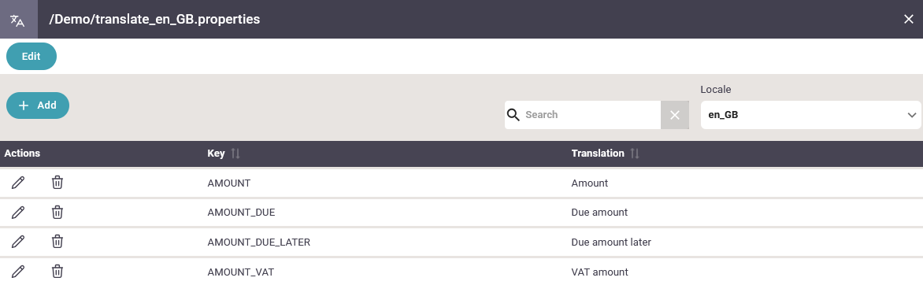Edit the AMOUNT row with pencil icon
Screen dimensions: 923x285
(x=18, y=183)
